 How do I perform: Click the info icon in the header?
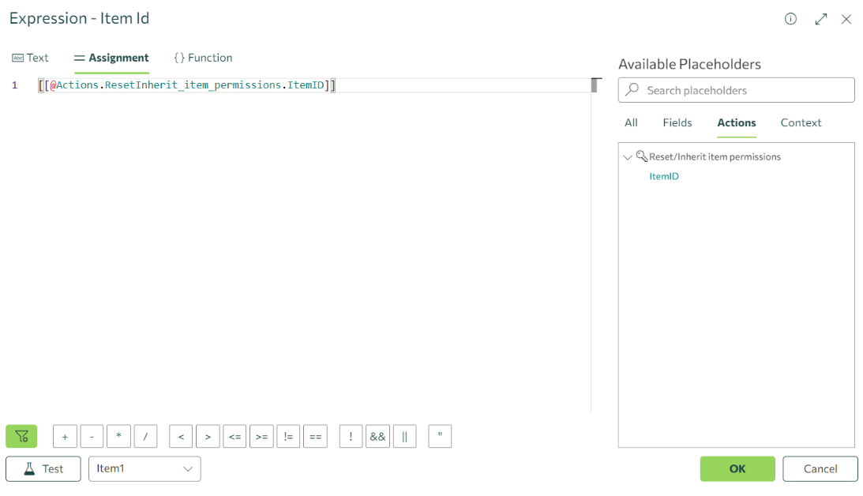[x=790, y=19]
